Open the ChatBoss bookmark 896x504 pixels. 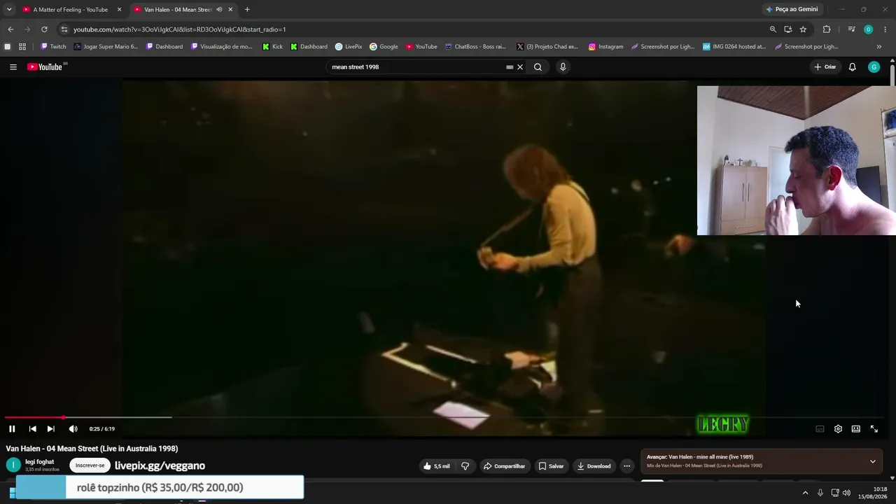pyautogui.click(x=475, y=47)
